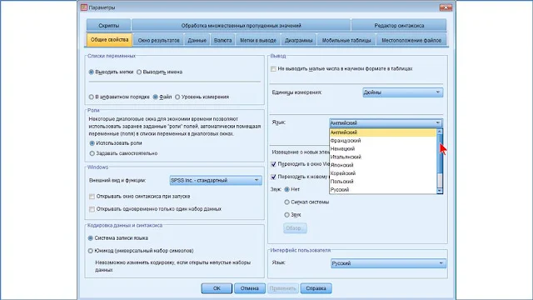Open Обработка множественных пропущенных значений tab

(x=241, y=26)
